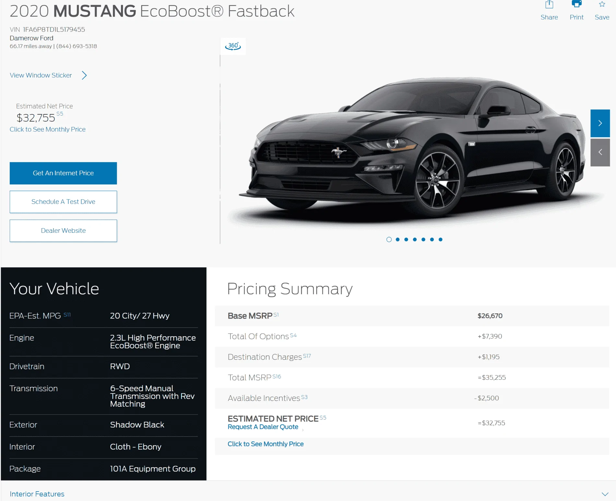This screenshot has height=501, width=616.
Task: Click to See Monthly Price in Pricing Summary
Action: (266, 444)
